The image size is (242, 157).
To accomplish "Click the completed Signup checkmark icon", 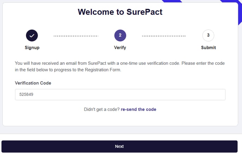I will point(32,36).
